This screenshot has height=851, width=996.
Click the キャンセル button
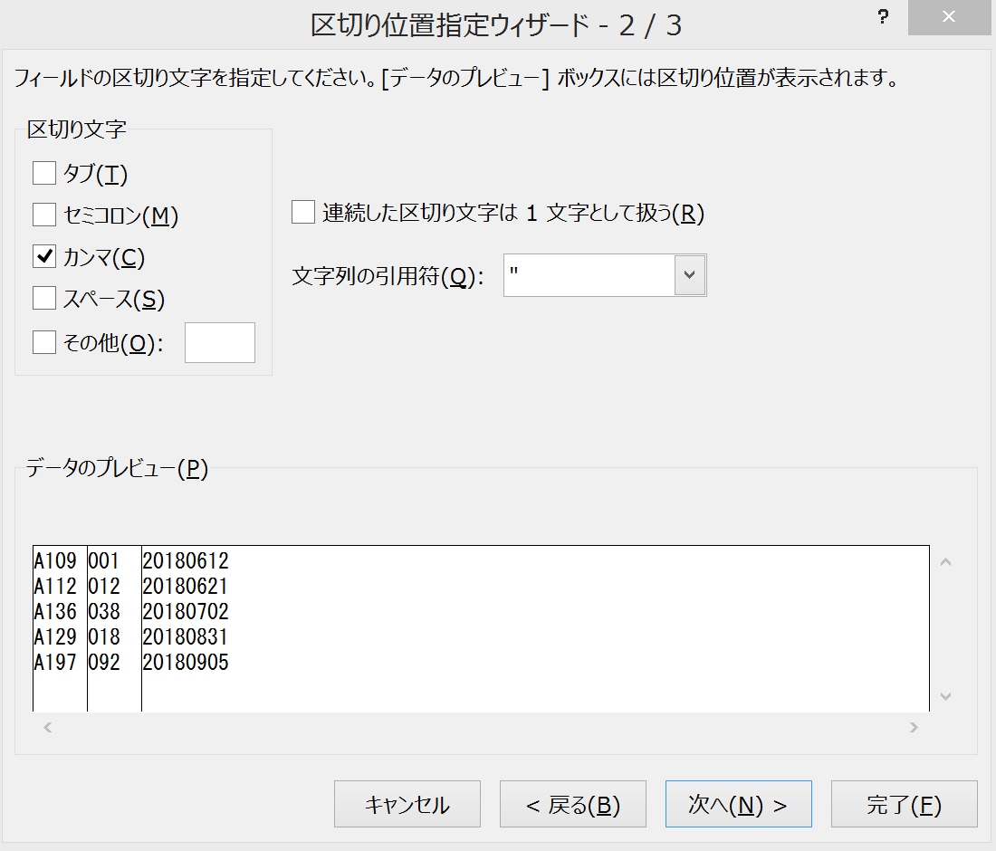[x=407, y=804]
